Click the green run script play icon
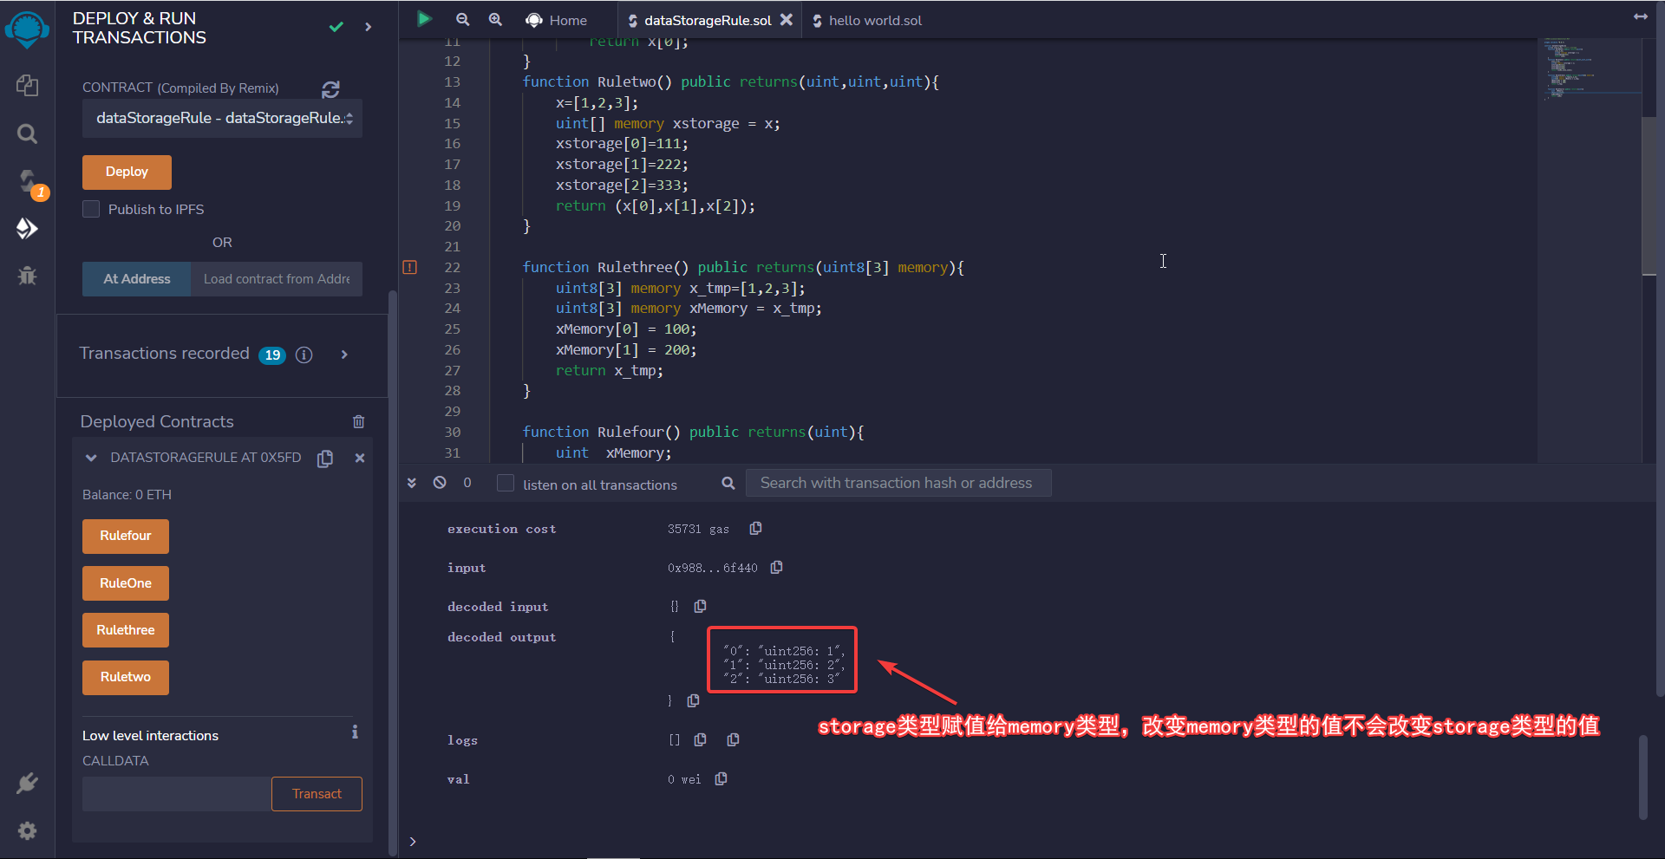Screen dimensions: 1665x859 [x=424, y=19]
